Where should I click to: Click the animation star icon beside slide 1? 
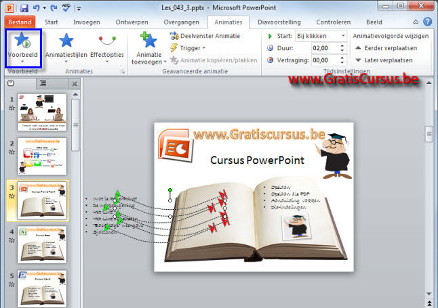[x=12, y=108]
